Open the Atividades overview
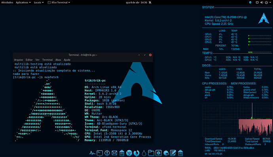Viewport: 273px width, 157px height. pos(7,2)
